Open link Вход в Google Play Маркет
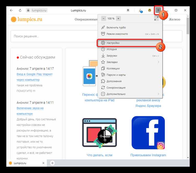 point(34,77)
